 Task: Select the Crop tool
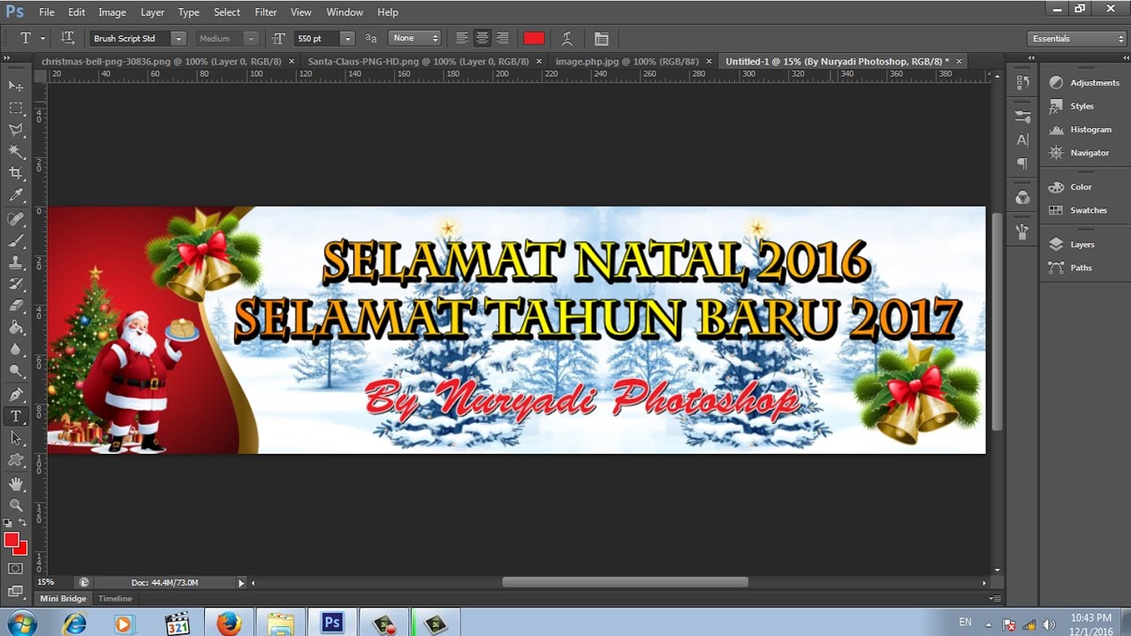16,173
